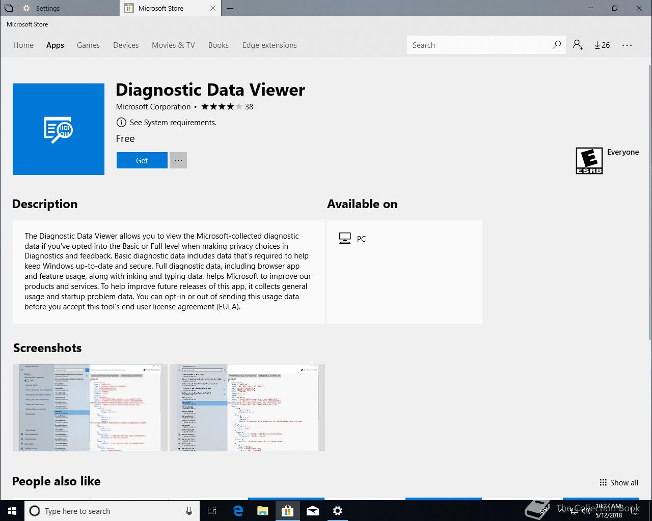Open File Explorer from taskbar
652x521 pixels.
[262, 511]
